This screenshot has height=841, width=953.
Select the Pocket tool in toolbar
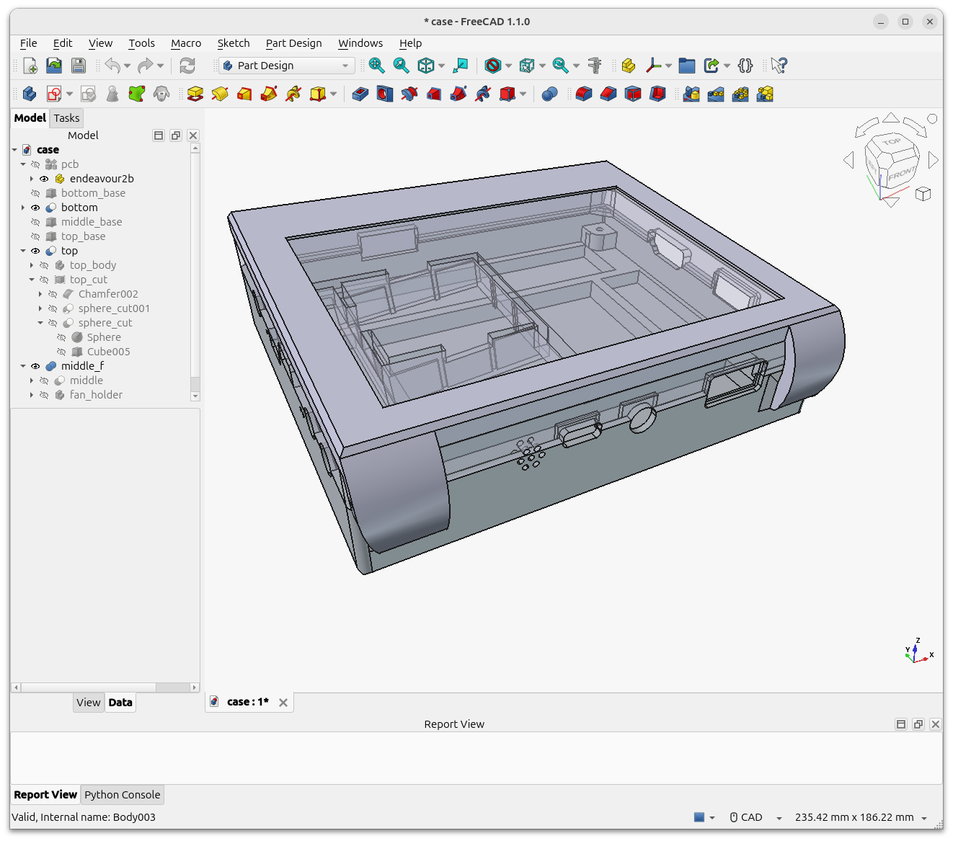coord(360,94)
